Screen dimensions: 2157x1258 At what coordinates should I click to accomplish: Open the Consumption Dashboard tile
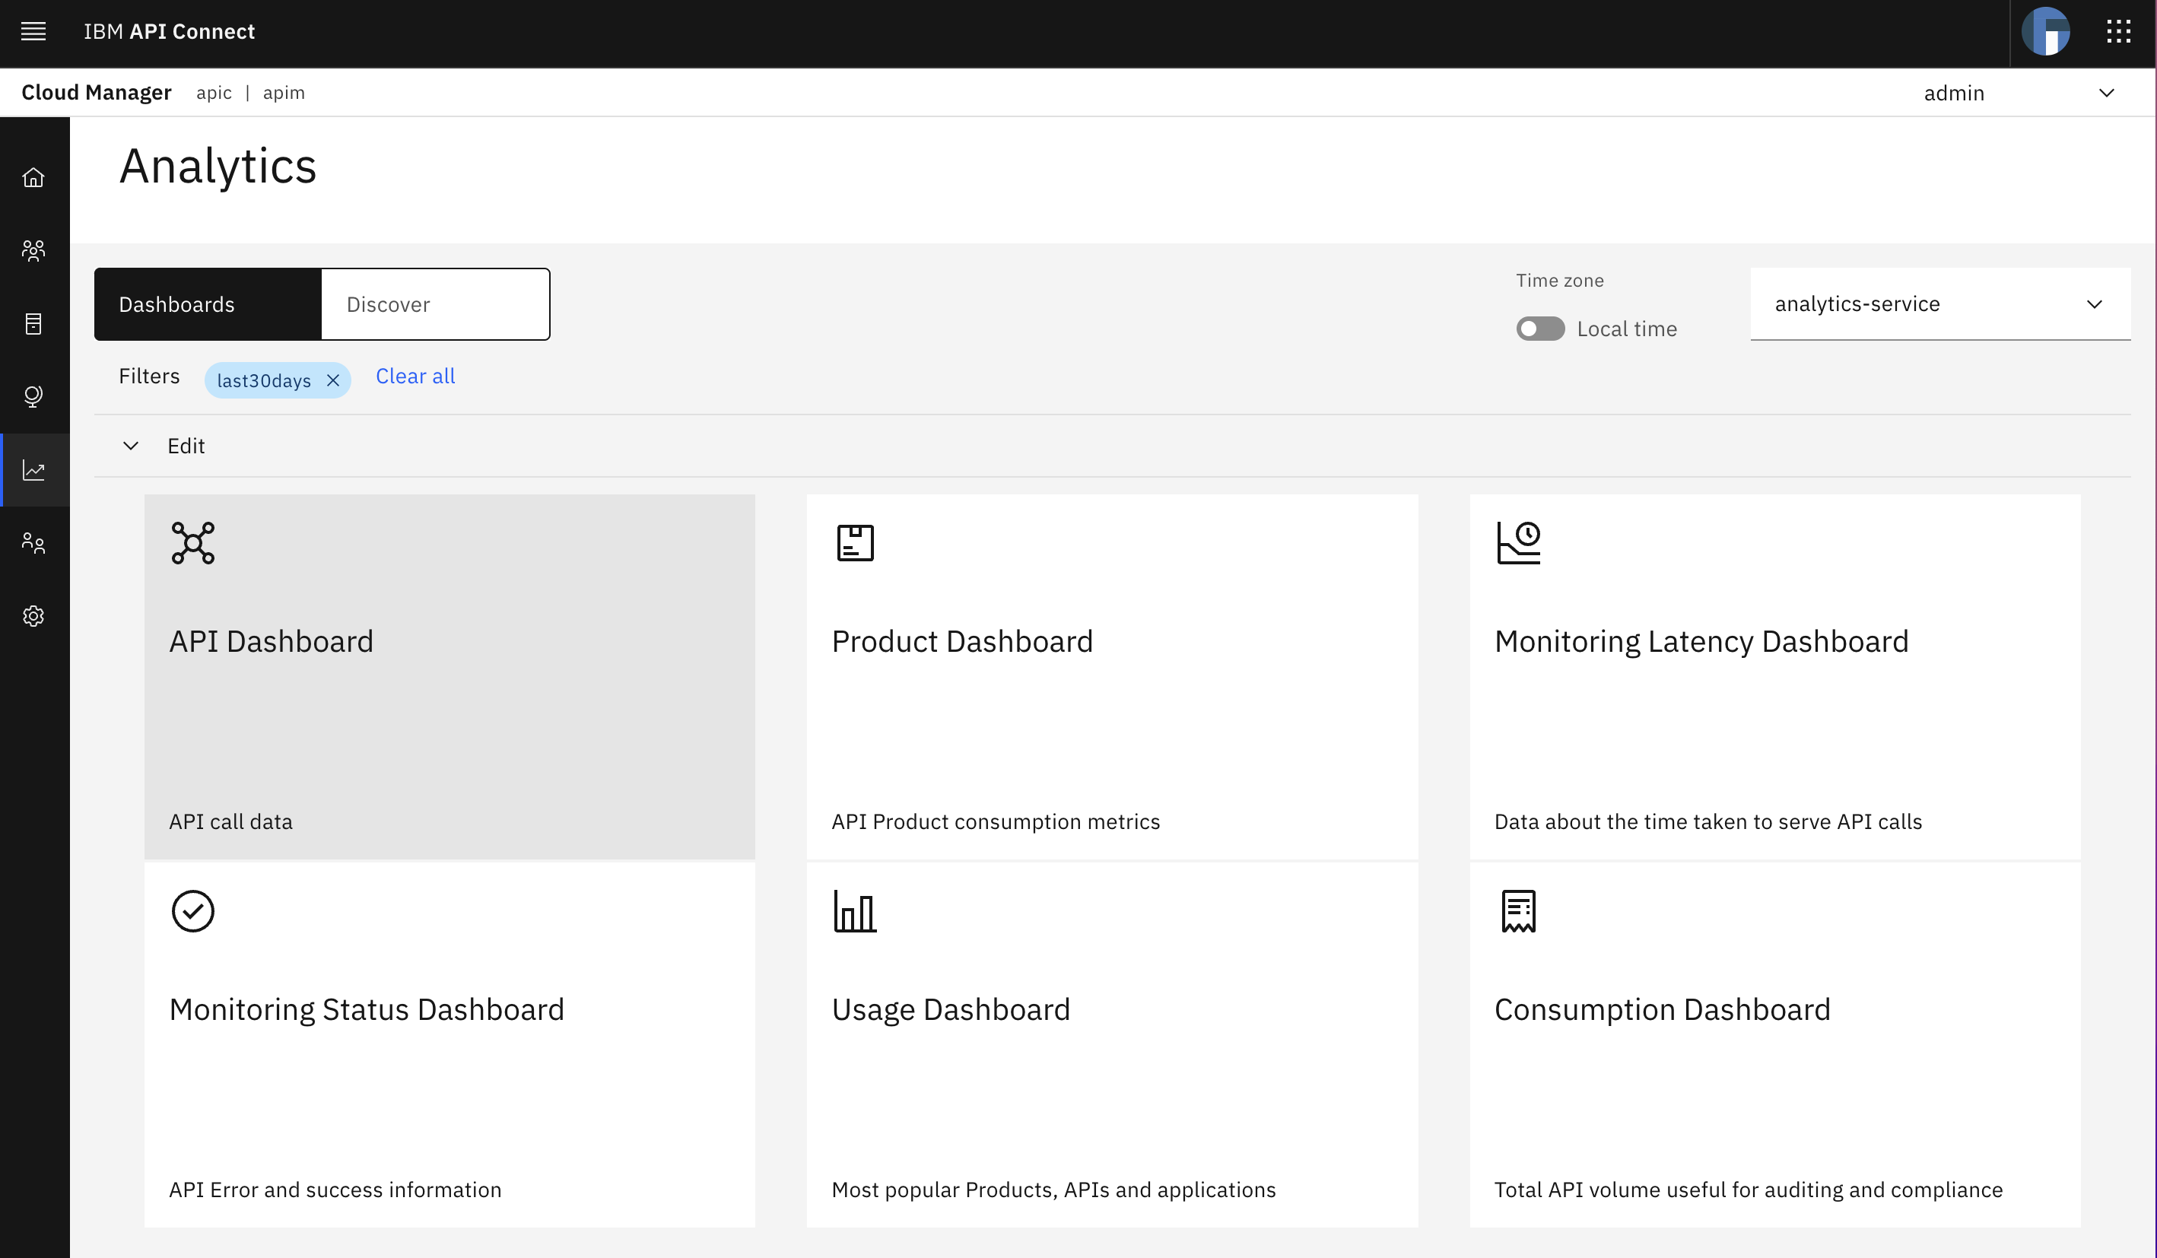[1774, 1044]
